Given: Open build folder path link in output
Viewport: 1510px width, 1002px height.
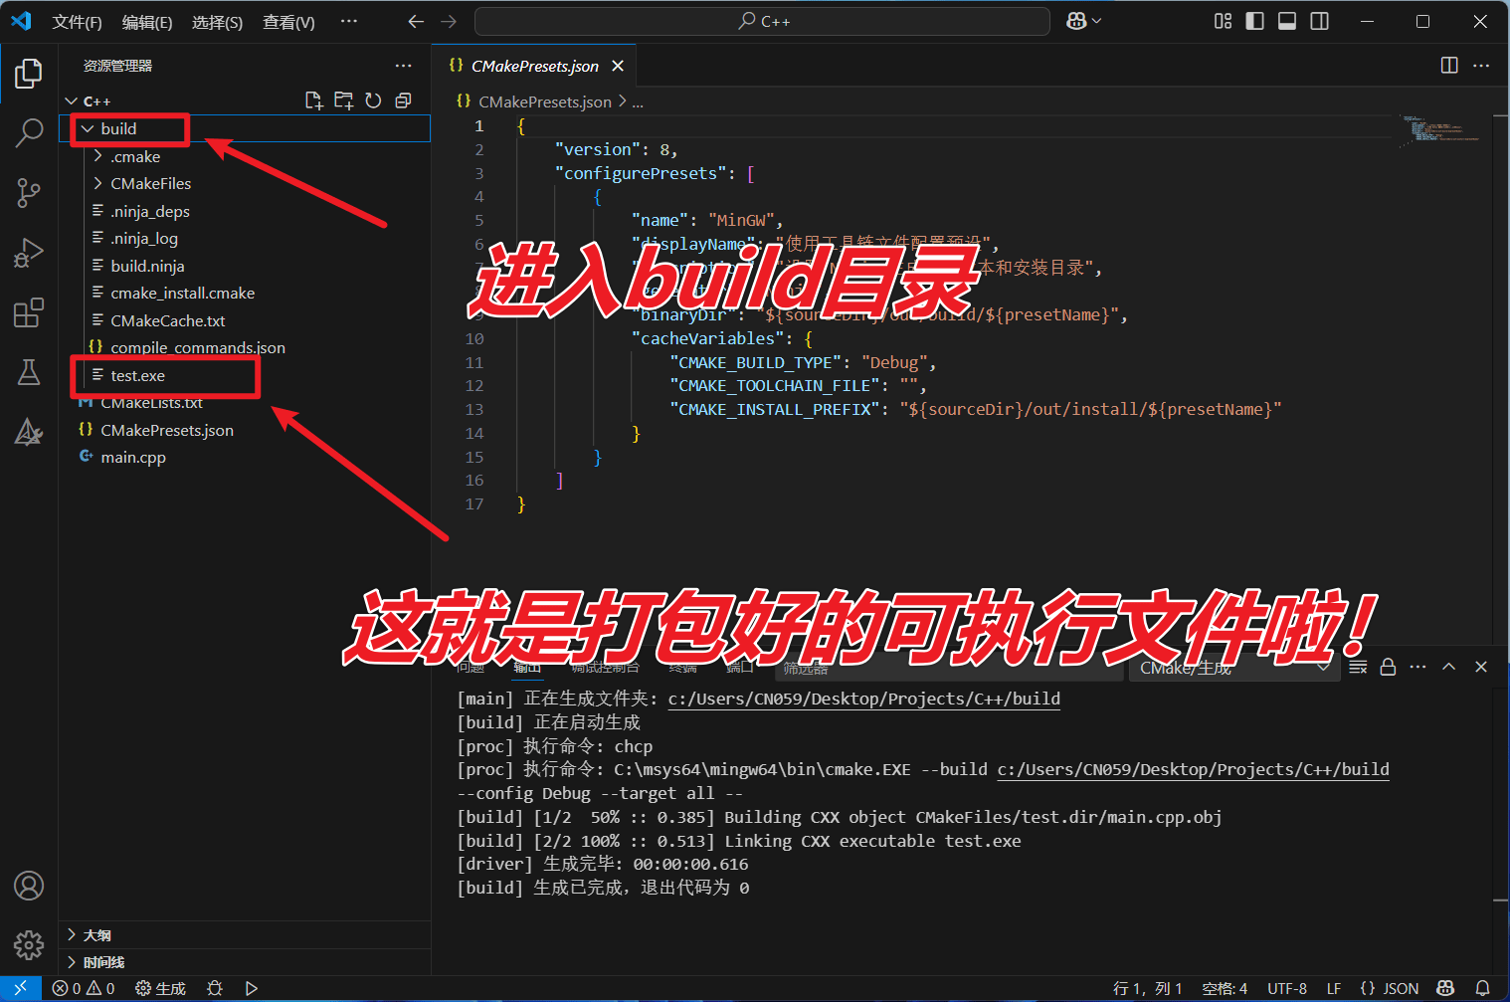Looking at the screenshot, I should (x=863, y=699).
